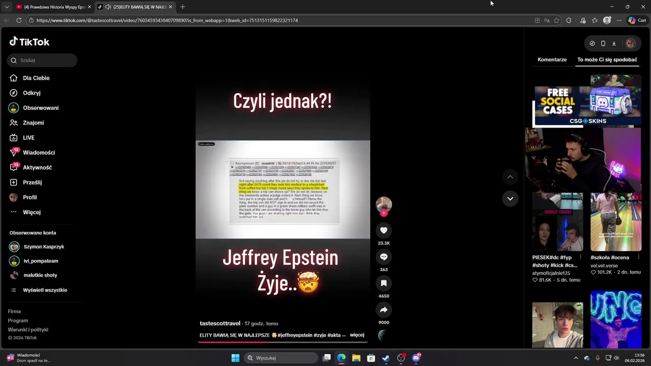
Task: Open Szymon Kasprzyk followed account
Action: [37, 247]
